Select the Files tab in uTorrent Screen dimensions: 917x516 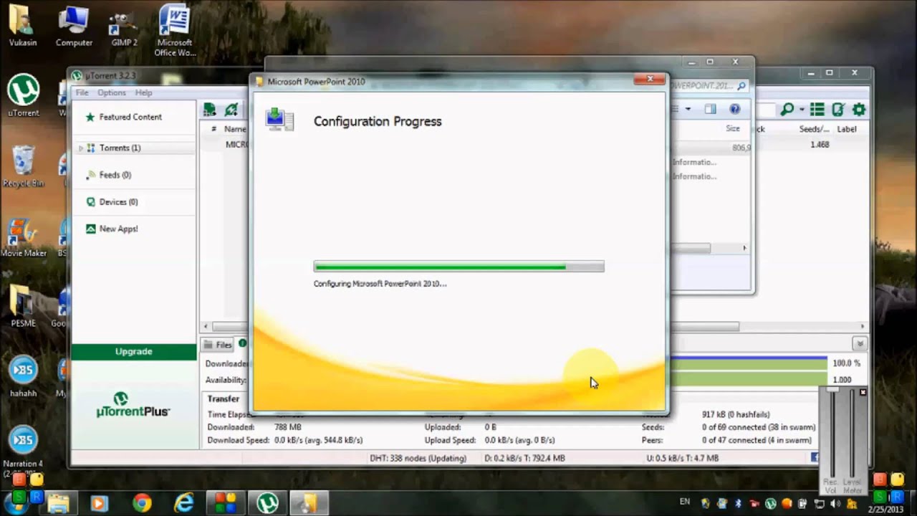click(218, 345)
